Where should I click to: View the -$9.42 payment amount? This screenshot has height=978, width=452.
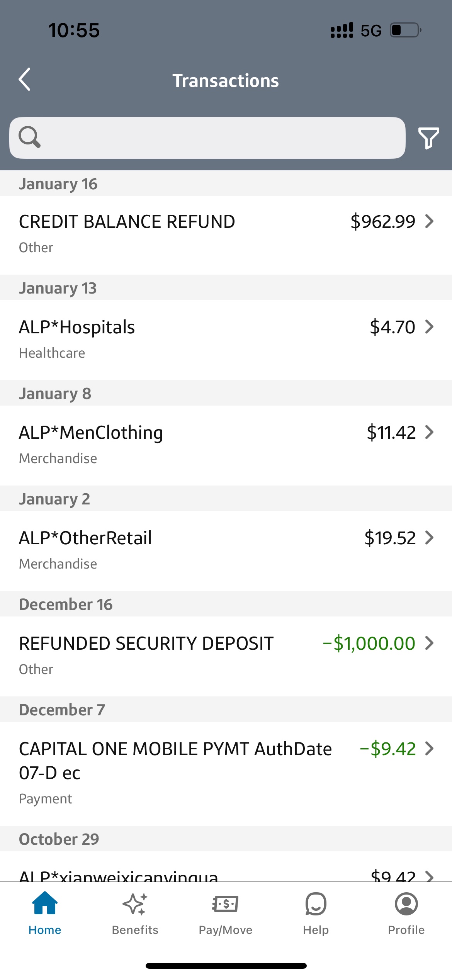point(387,749)
